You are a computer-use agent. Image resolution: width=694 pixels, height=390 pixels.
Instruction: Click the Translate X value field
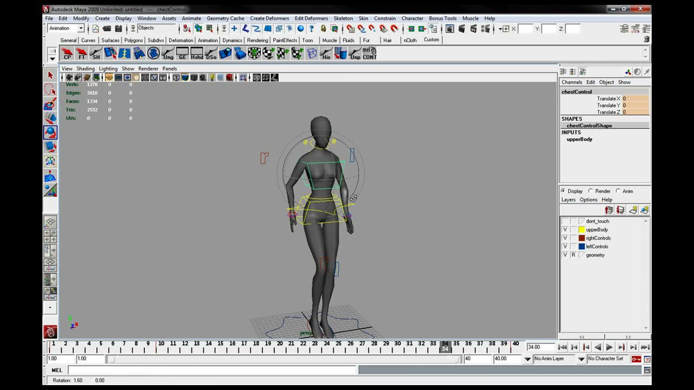pyautogui.click(x=635, y=99)
